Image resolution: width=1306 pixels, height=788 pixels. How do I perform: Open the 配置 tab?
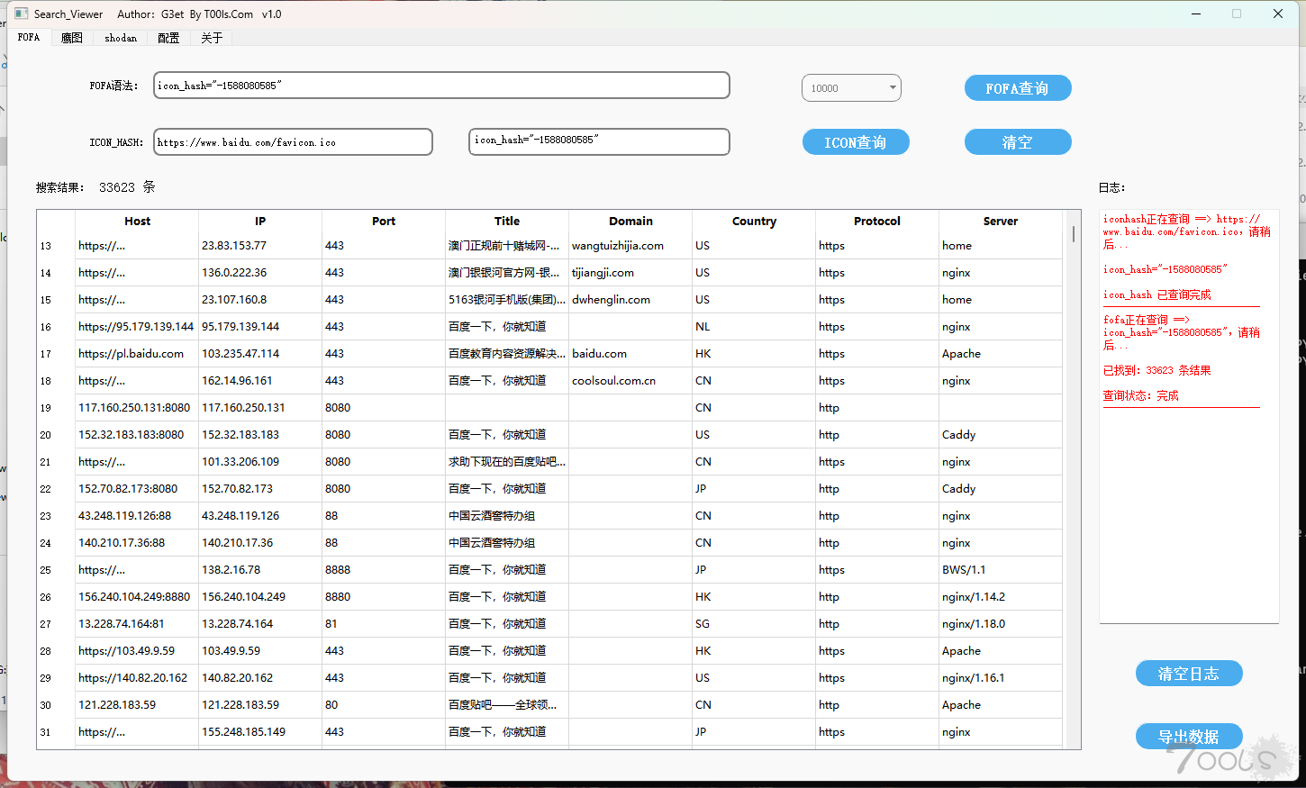tap(168, 38)
